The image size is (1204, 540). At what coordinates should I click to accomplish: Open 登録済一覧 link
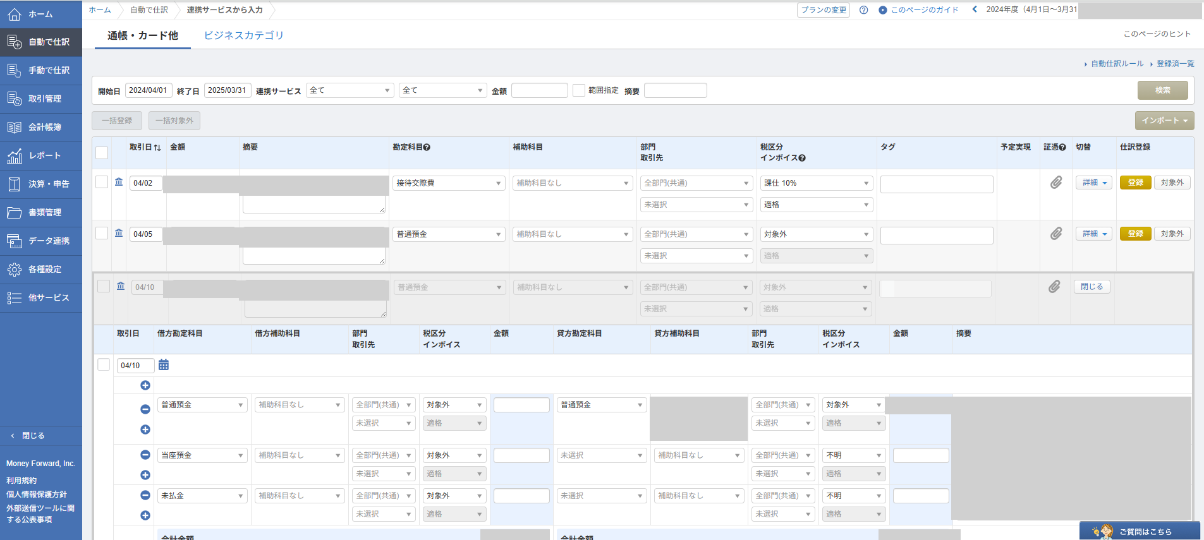[1175, 64]
